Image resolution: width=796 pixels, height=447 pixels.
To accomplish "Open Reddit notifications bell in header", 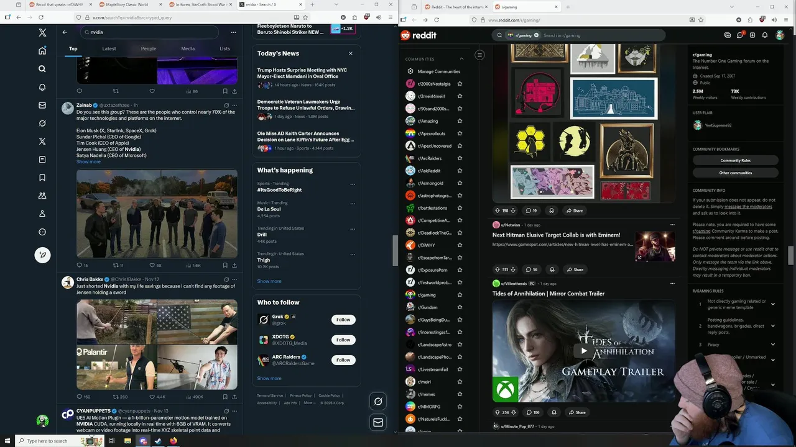I will point(765,35).
